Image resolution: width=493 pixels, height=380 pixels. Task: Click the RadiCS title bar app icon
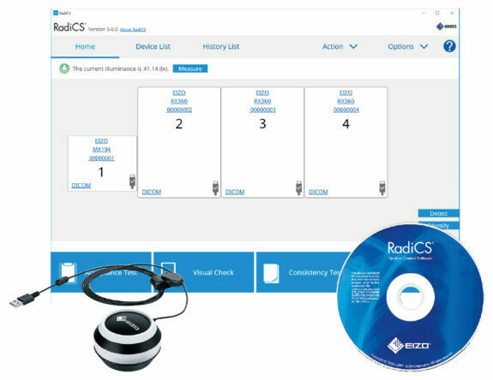coord(56,13)
